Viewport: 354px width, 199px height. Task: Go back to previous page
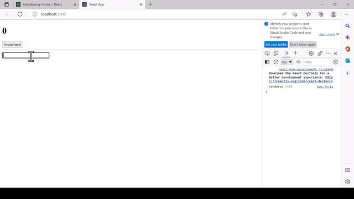(7, 14)
